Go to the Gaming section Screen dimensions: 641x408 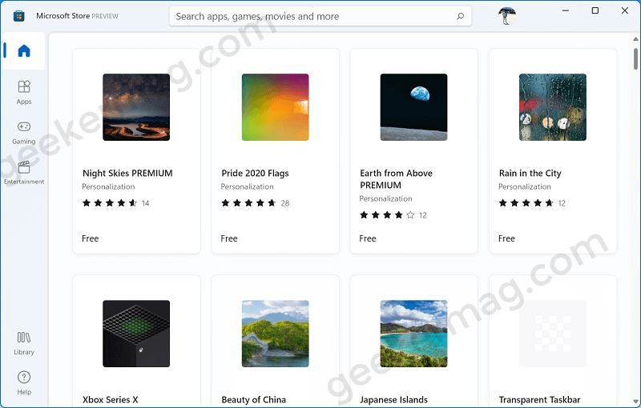(24, 133)
